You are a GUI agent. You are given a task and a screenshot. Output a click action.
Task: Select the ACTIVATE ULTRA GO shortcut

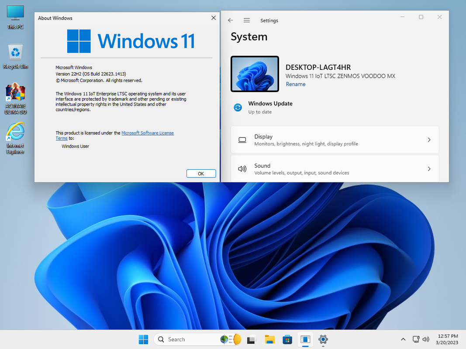[x=15, y=99]
